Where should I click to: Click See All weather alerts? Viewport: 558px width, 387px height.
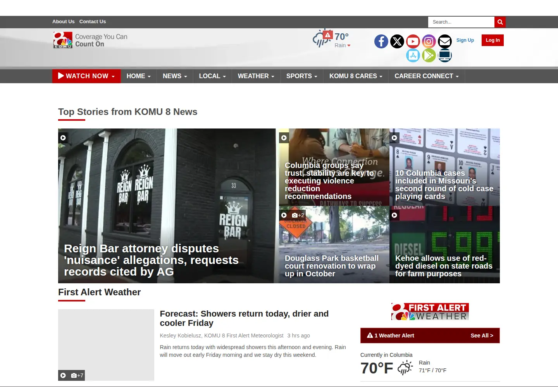click(482, 336)
